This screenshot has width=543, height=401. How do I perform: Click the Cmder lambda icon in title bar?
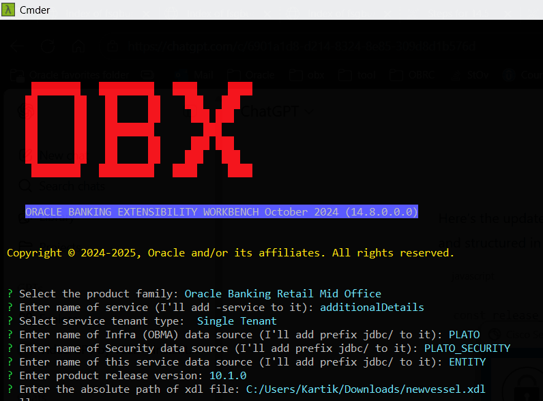8,10
